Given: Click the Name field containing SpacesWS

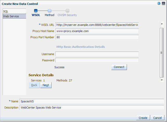Looking at the screenshot, I should [92, 101].
